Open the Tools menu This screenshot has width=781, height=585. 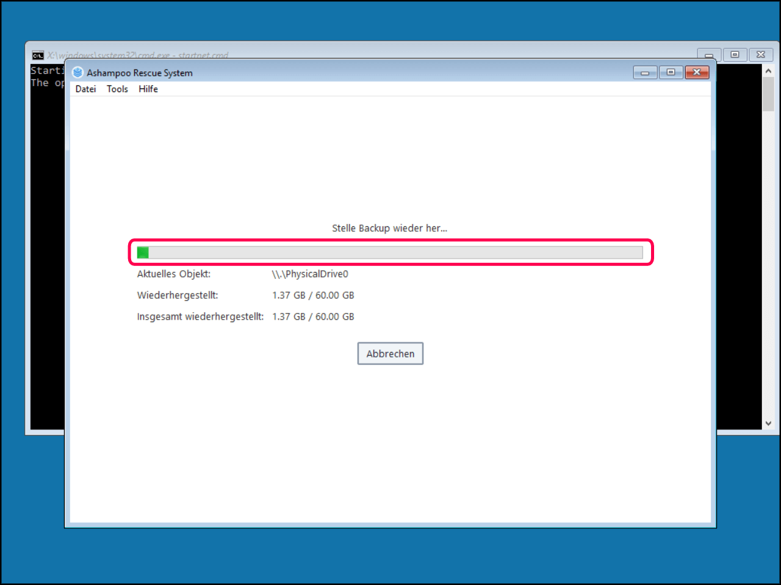[x=117, y=89]
